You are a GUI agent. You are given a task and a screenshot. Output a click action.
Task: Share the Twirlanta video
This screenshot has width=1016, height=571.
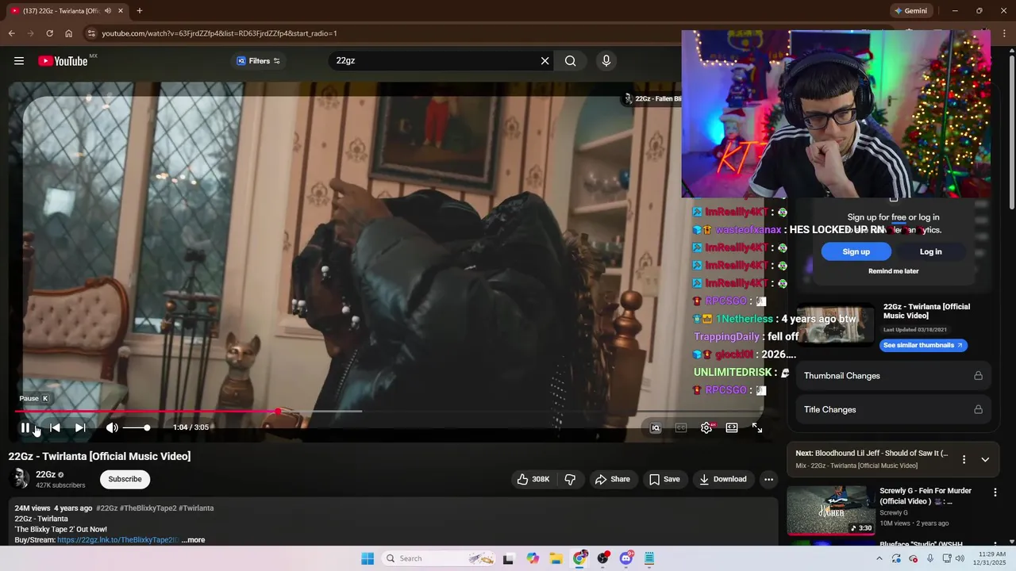coord(613,479)
